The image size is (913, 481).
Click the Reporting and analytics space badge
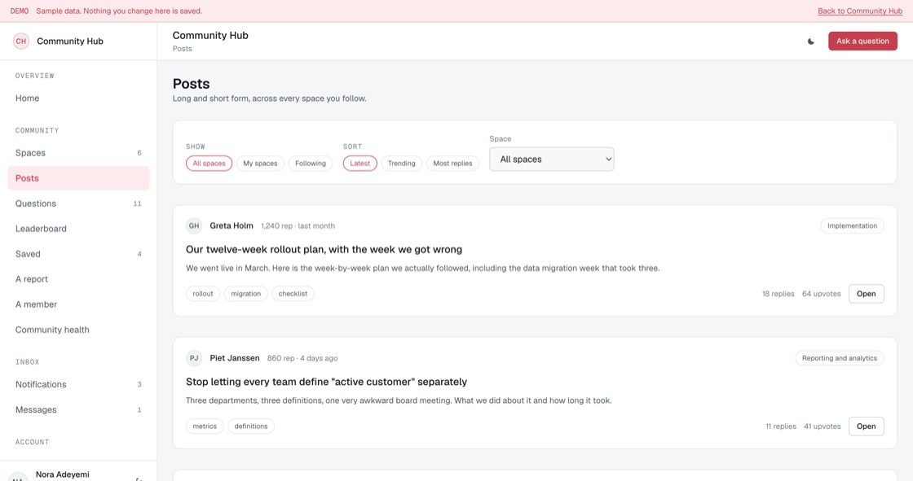(x=839, y=358)
